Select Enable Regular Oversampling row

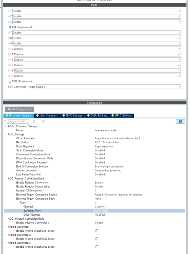[94, 187]
